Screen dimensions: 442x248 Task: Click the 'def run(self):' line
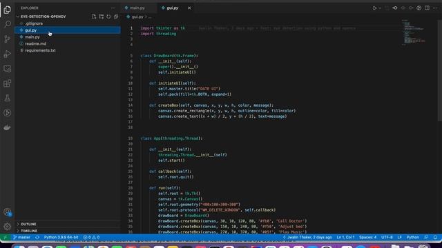164,188
